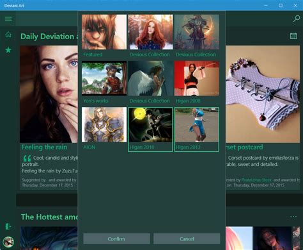Pick the Higan 2008 collection
Screen dimensions: 303x250
coord(196,82)
